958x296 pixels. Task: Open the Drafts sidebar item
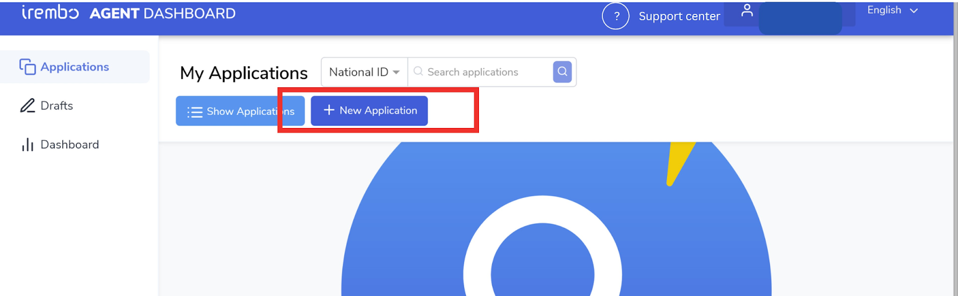56,106
